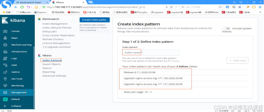264x112 pixels.
Task: Click the purple undo arrow icon
Action: [x=28, y=7]
